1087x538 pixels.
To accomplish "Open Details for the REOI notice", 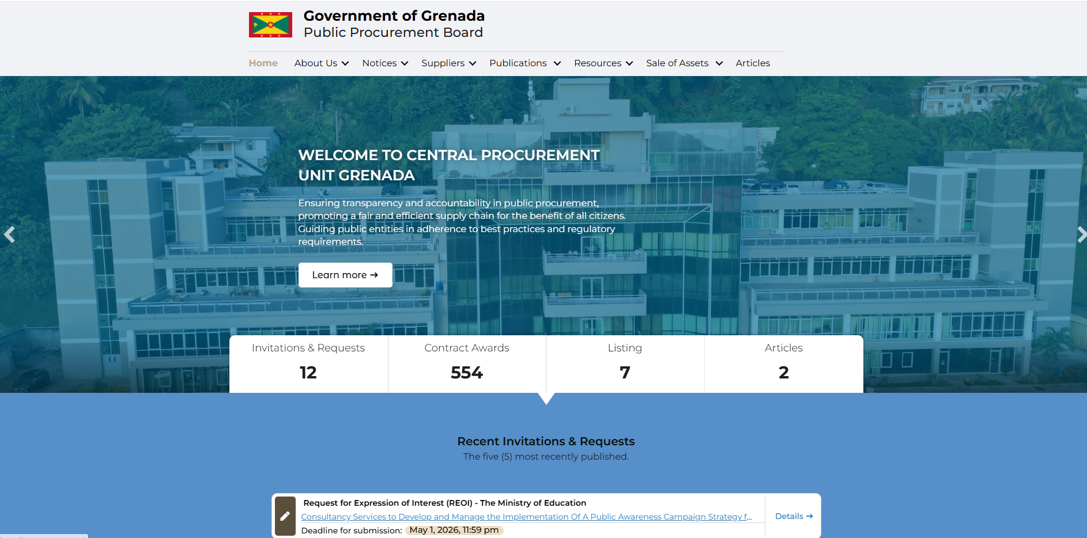I will coord(793,516).
